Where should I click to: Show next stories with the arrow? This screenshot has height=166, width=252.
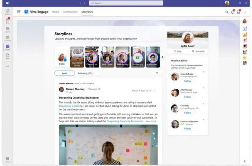tap(162, 57)
